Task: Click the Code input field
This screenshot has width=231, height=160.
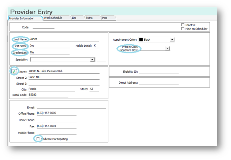Action: click(43, 27)
